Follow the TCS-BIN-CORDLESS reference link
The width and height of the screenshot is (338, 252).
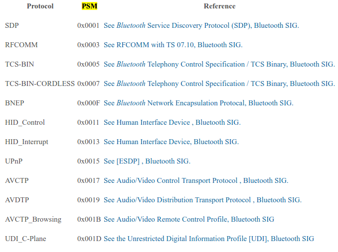click(219, 84)
